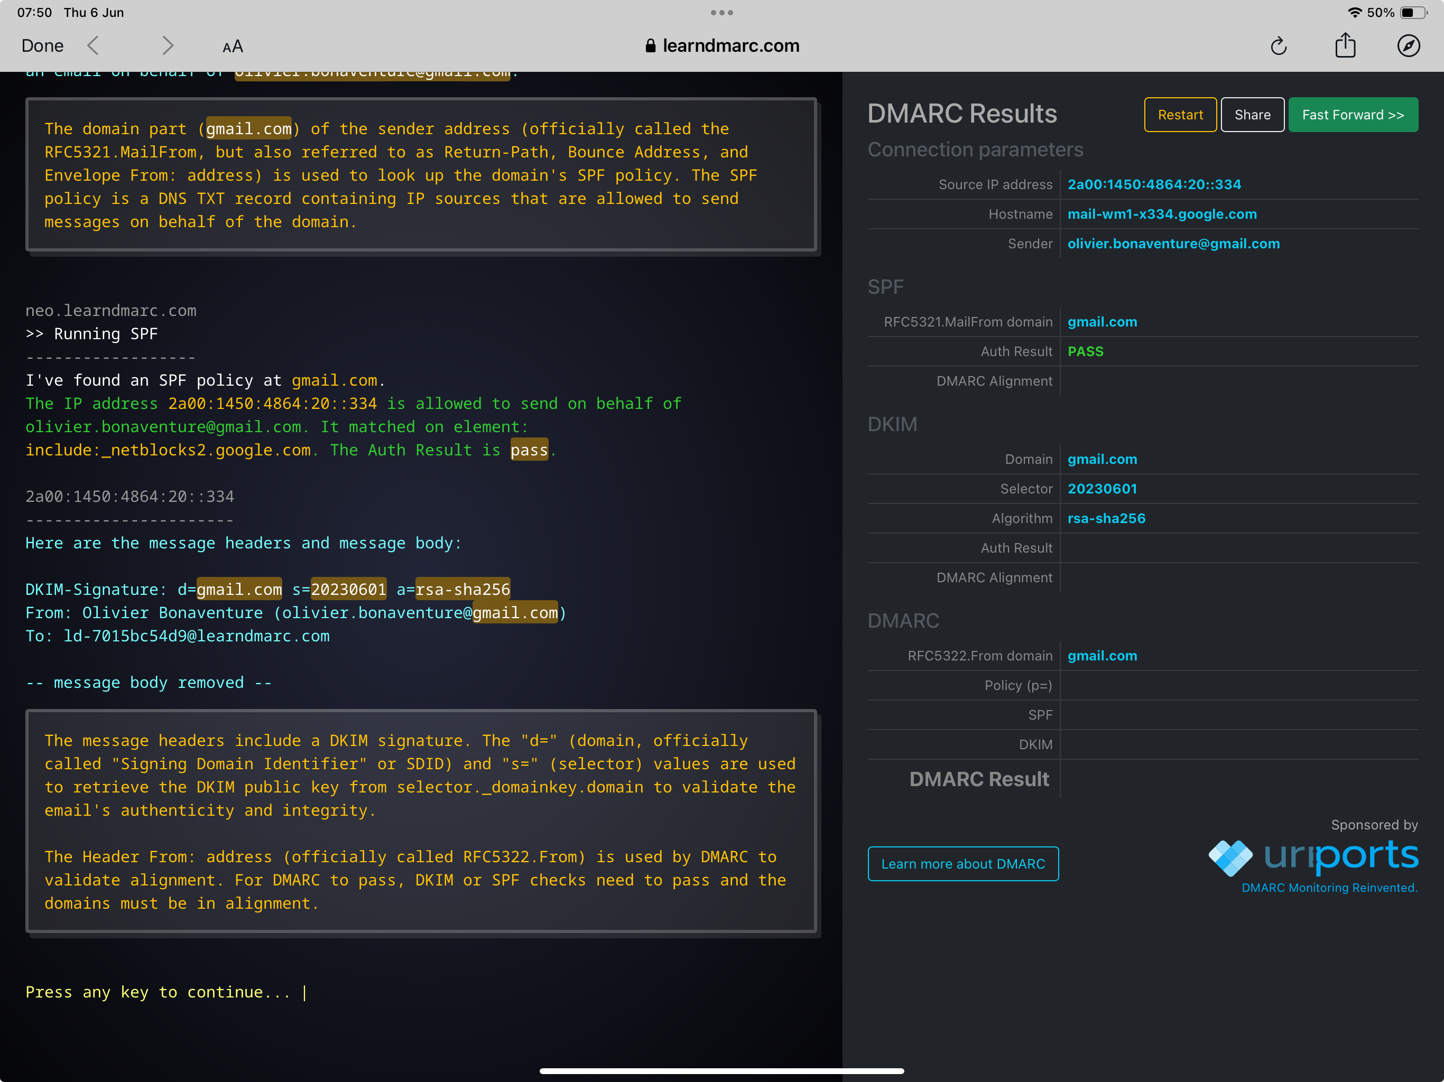
Task: Click the Restart button
Action: pyautogui.click(x=1180, y=115)
